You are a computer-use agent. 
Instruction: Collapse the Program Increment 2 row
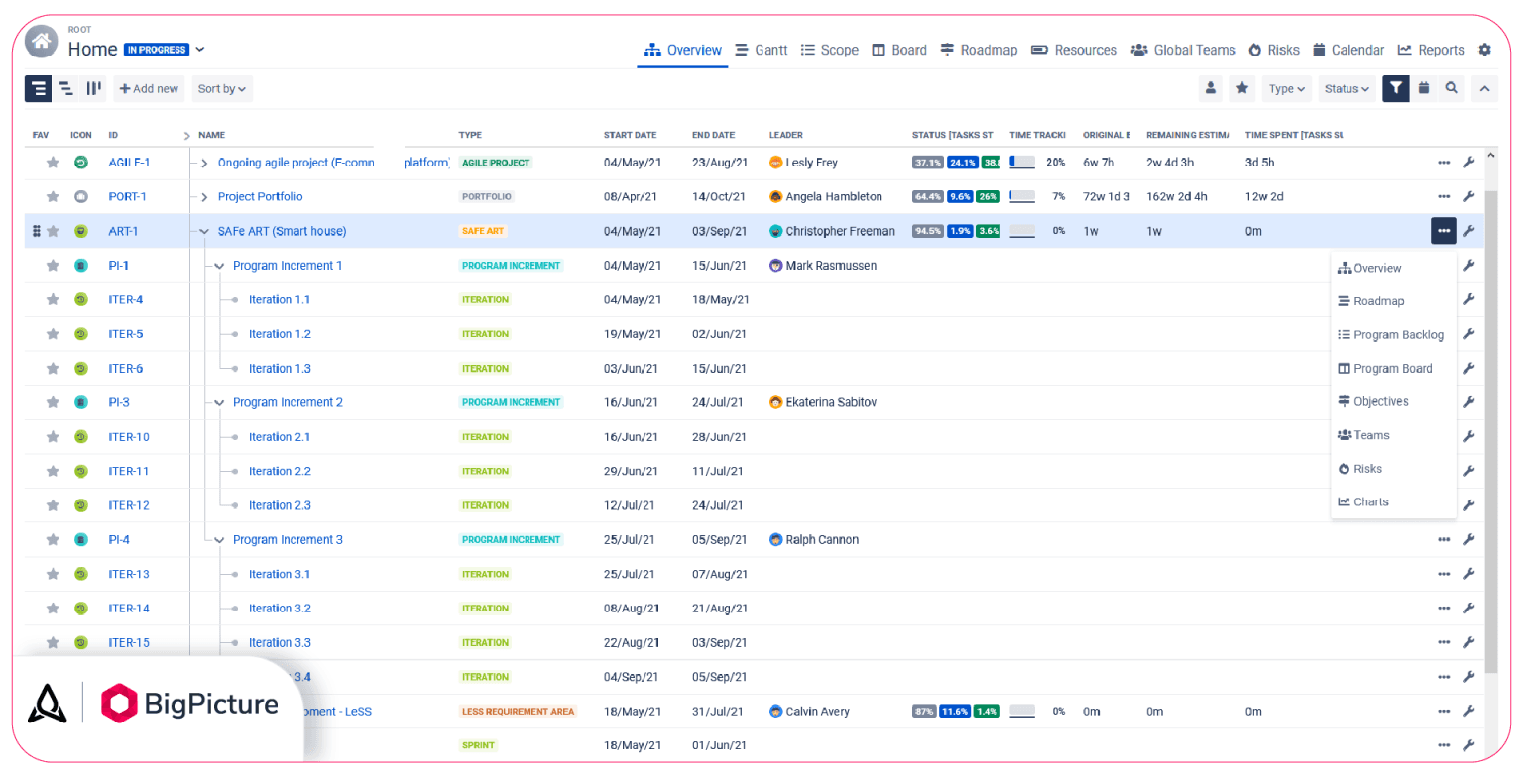(219, 402)
